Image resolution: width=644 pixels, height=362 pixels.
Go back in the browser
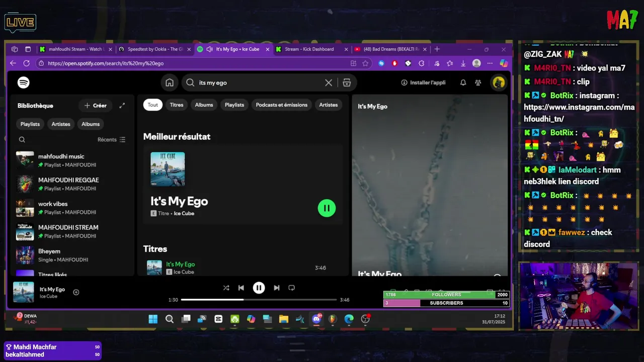[x=13, y=63]
